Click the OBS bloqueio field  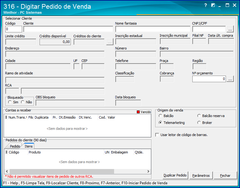point(70,103)
